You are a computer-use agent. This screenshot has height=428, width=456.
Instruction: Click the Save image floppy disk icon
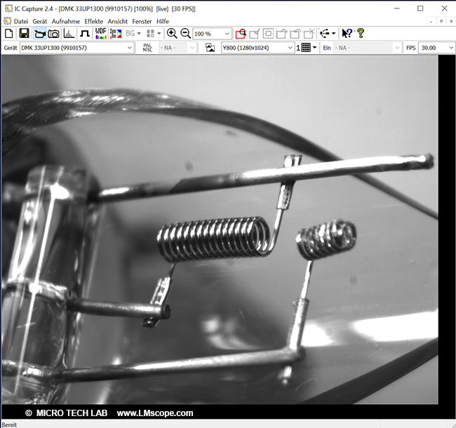(24, 34)
